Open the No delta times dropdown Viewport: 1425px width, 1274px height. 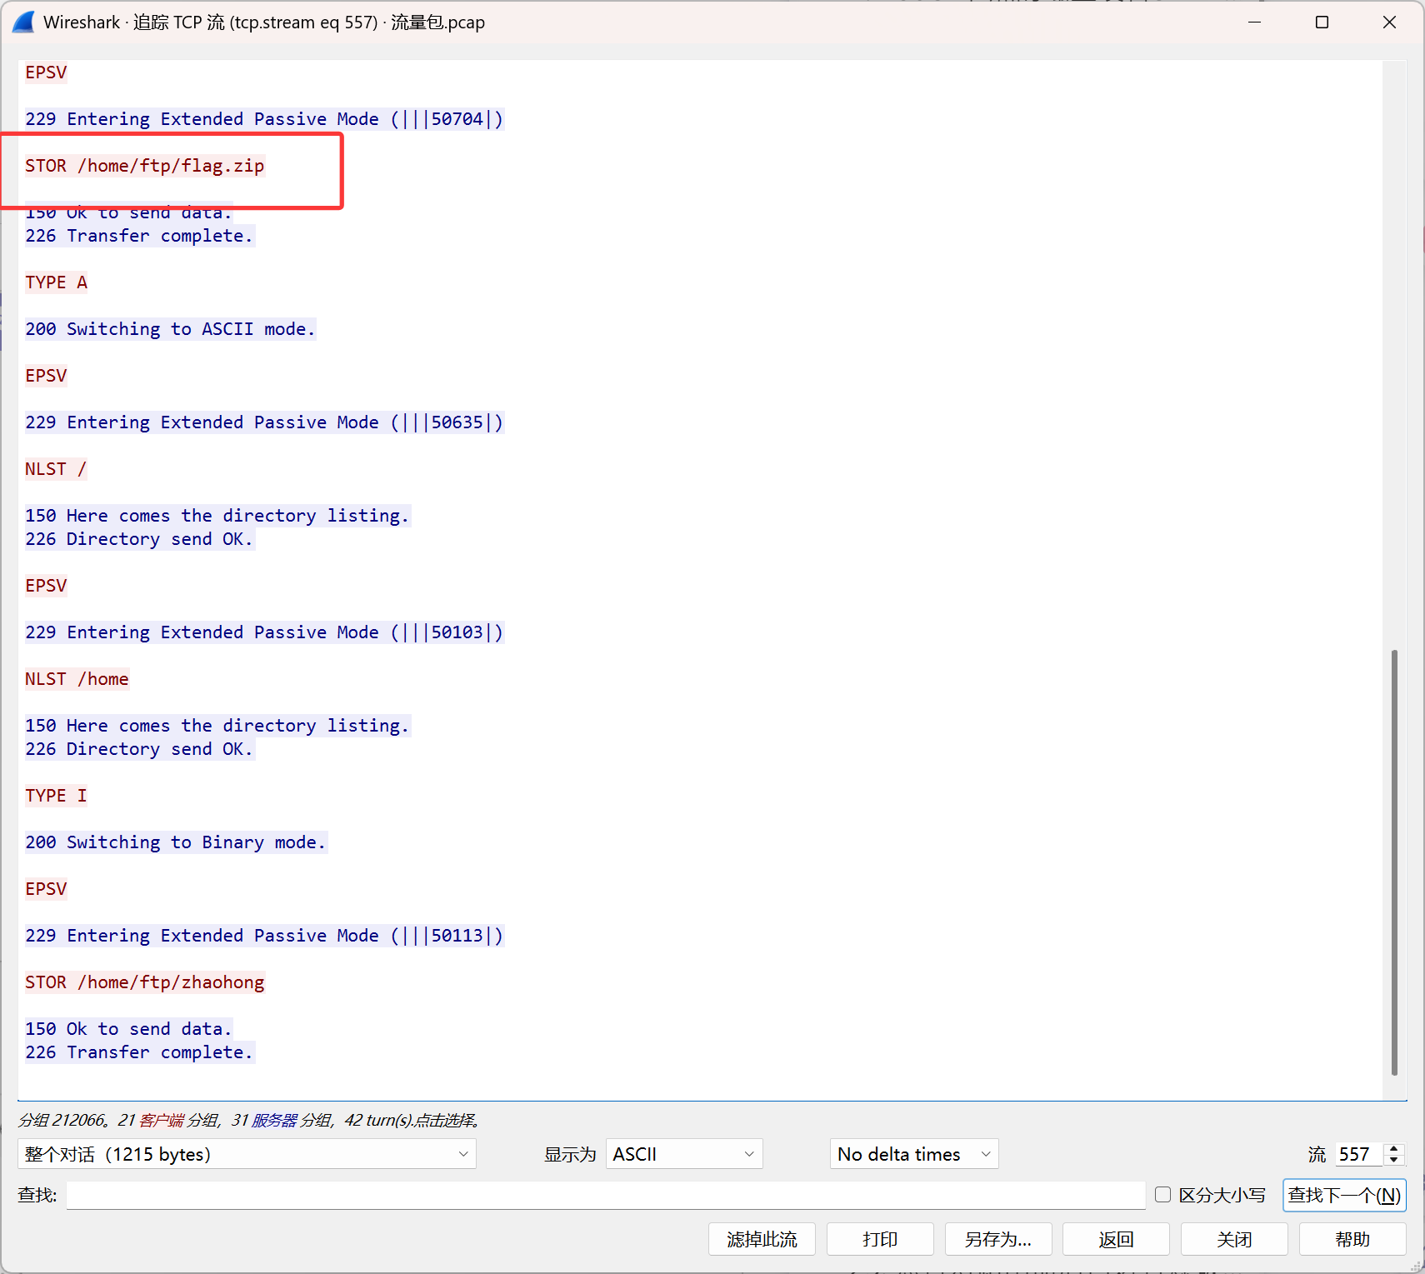pos(914,1154)
